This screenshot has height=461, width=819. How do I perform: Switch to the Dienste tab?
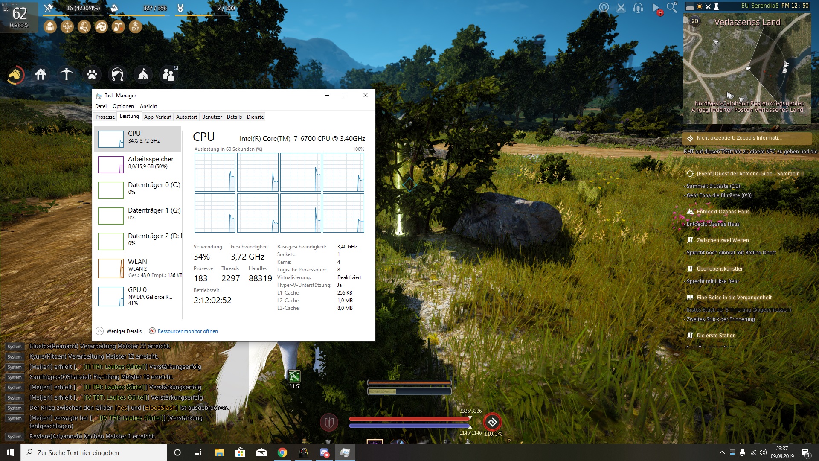tap(255, 117)
